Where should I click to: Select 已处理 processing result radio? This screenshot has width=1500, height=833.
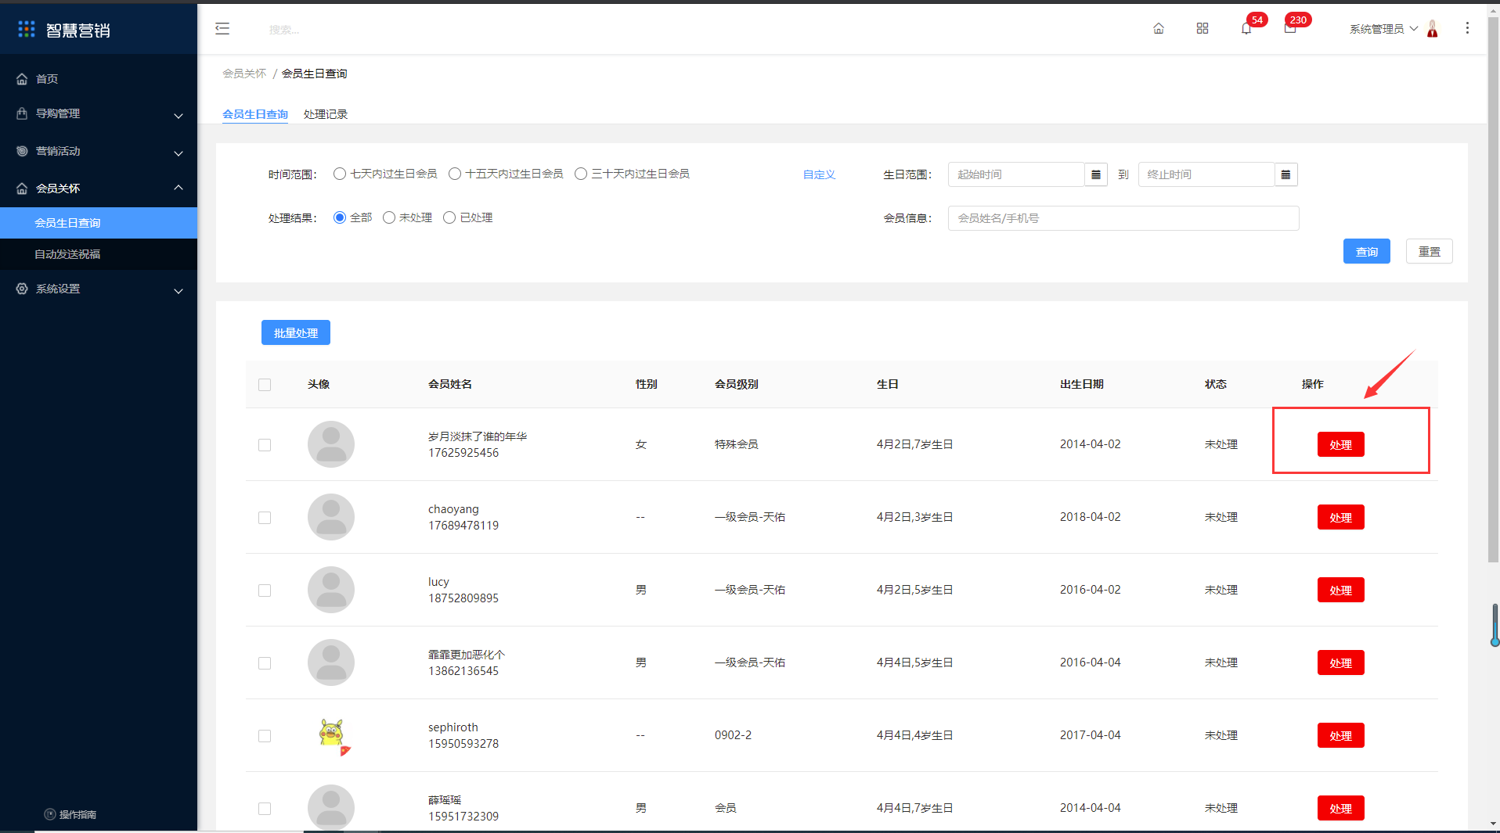[x=449, y=217]
